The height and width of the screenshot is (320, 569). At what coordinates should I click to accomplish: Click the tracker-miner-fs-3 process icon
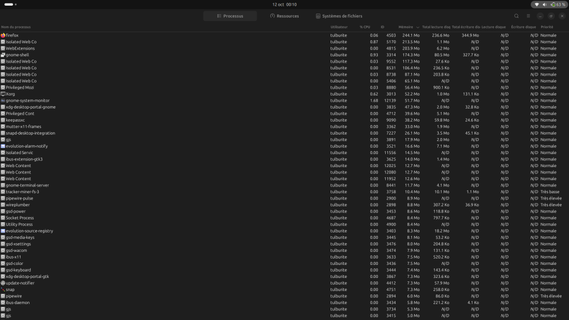(3, 192)
